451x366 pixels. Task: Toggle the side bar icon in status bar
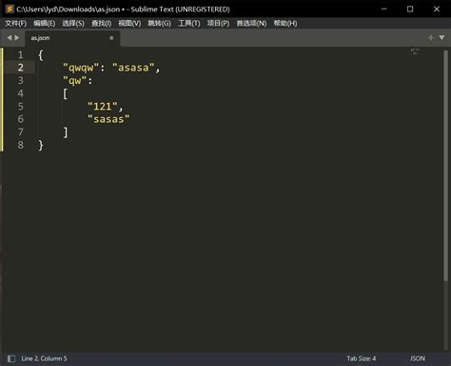point(11,358)
